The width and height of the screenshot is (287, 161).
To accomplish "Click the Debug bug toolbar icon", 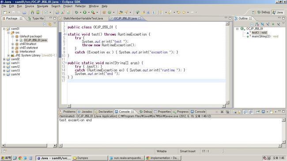I will tap(76, 12).
